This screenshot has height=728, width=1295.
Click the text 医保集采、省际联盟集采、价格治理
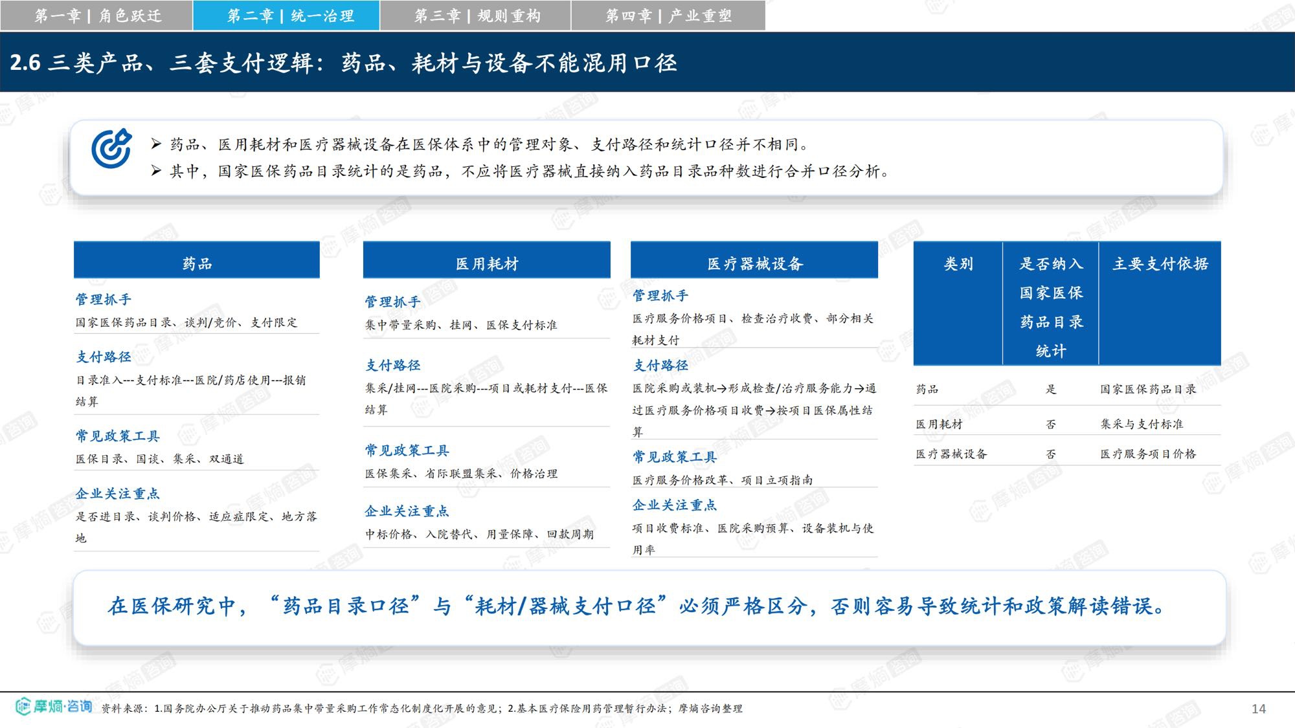point(461,474)
